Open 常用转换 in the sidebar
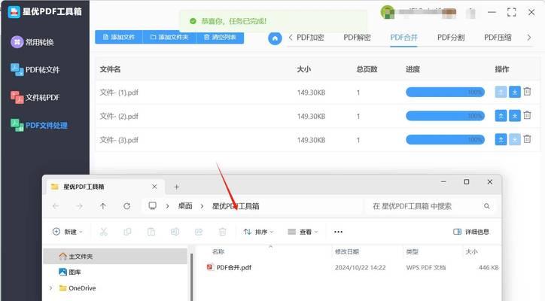This screenshot has height=301, width=545. [32, 42]
